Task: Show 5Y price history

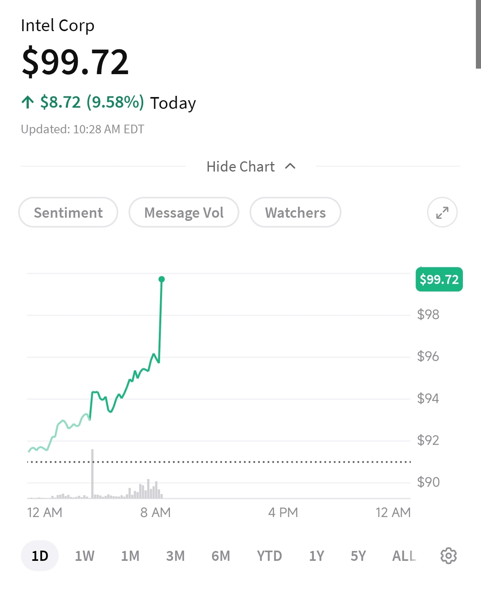Action: pyautogui.click(x=358, y=556)
